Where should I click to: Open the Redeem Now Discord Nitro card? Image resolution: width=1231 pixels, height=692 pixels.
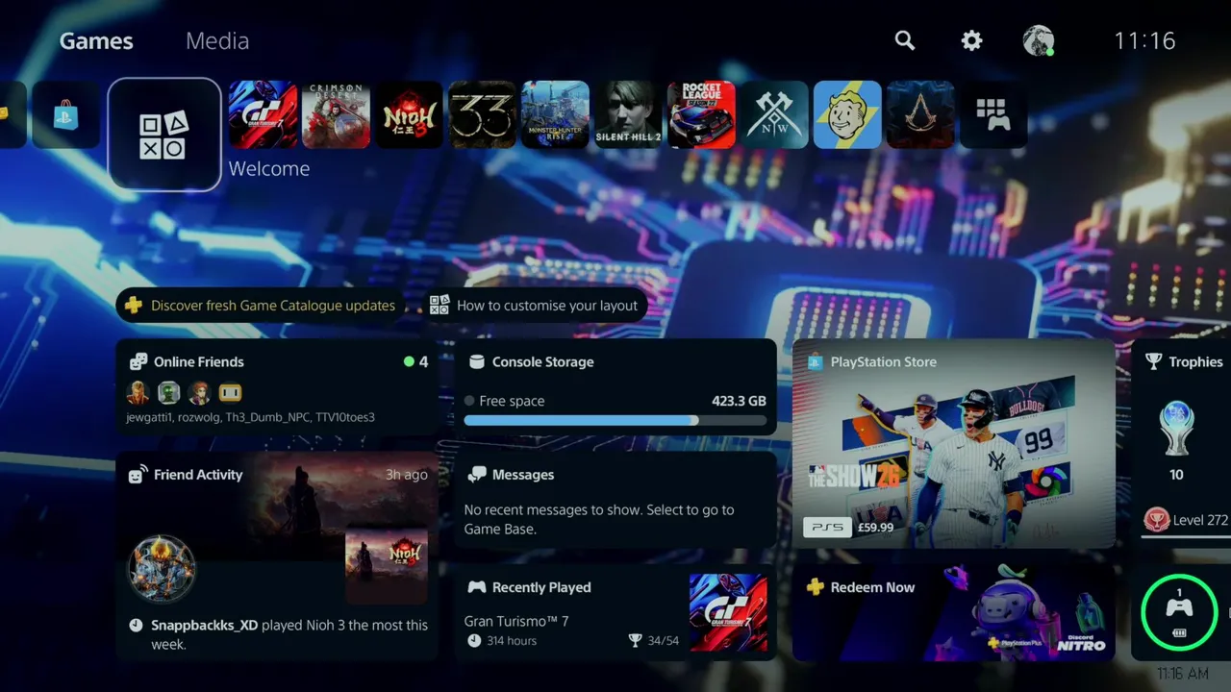coord(953,613)
